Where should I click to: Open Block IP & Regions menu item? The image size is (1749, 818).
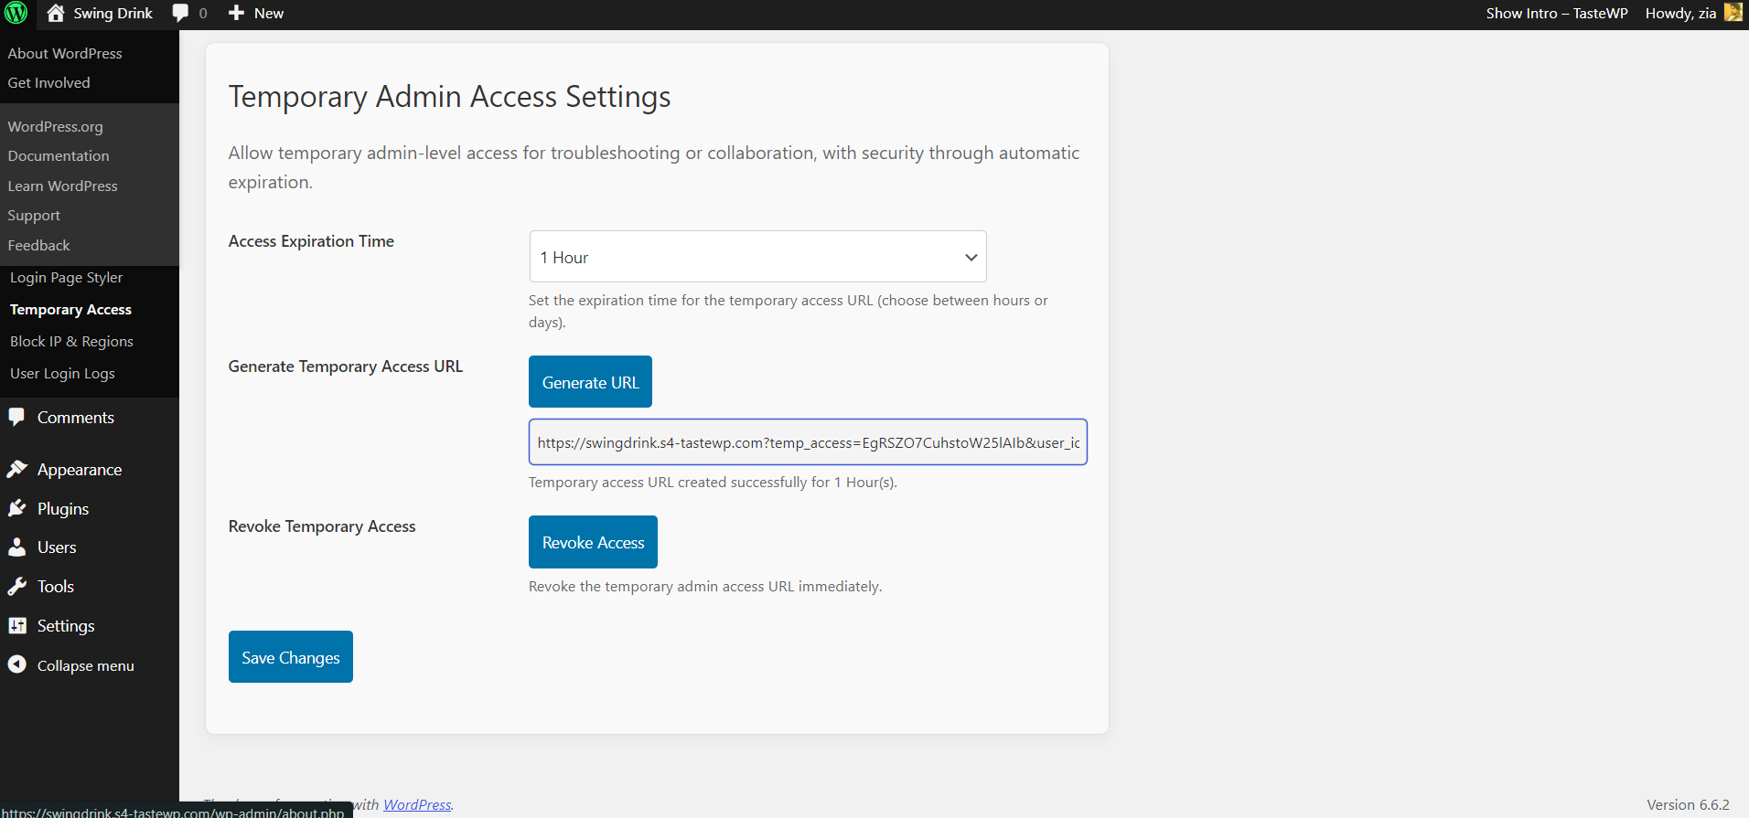pos(71,342)
